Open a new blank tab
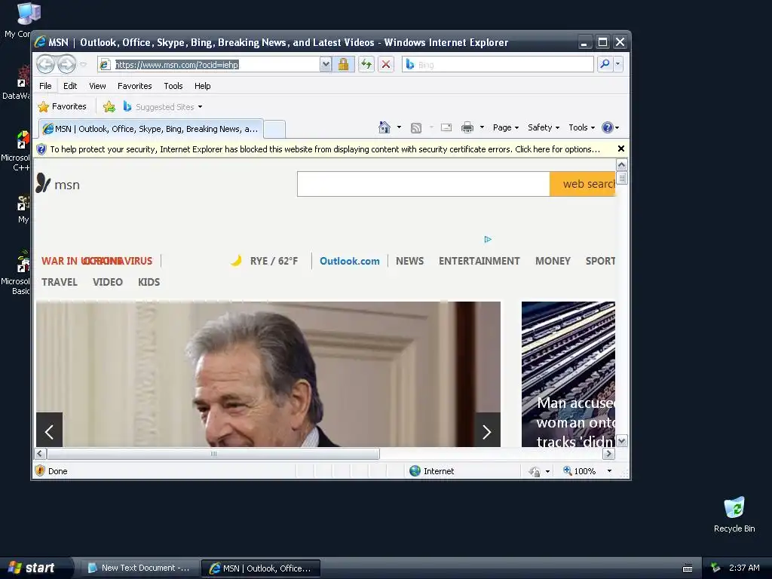The width and height of the screenshot is (772, 579). [x=274, y=129]
